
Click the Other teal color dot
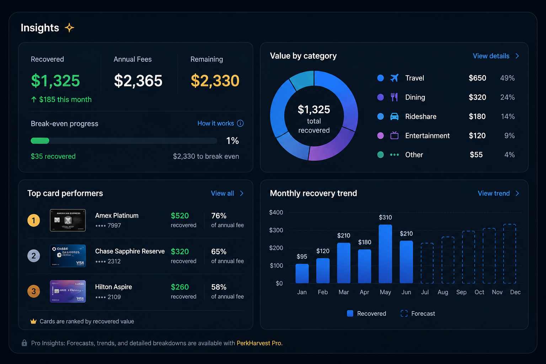coord(380,155)
